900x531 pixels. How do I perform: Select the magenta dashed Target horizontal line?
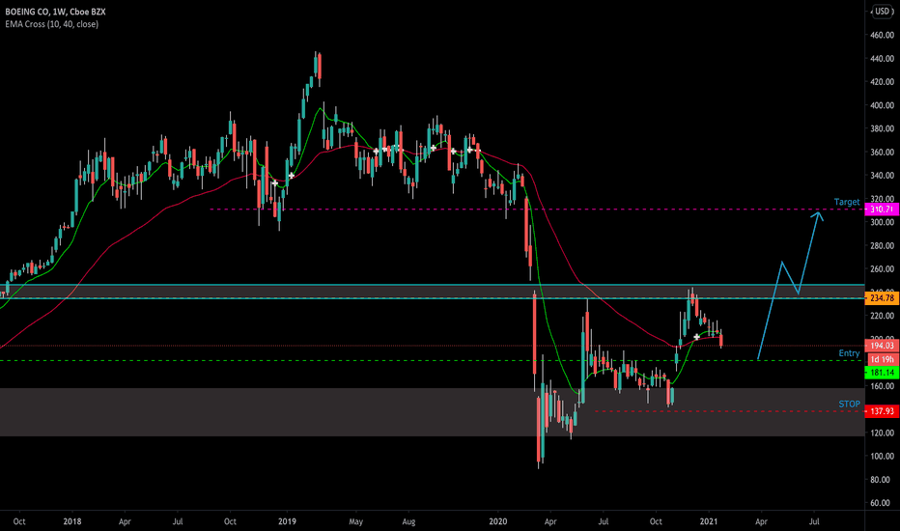point(537,210)
